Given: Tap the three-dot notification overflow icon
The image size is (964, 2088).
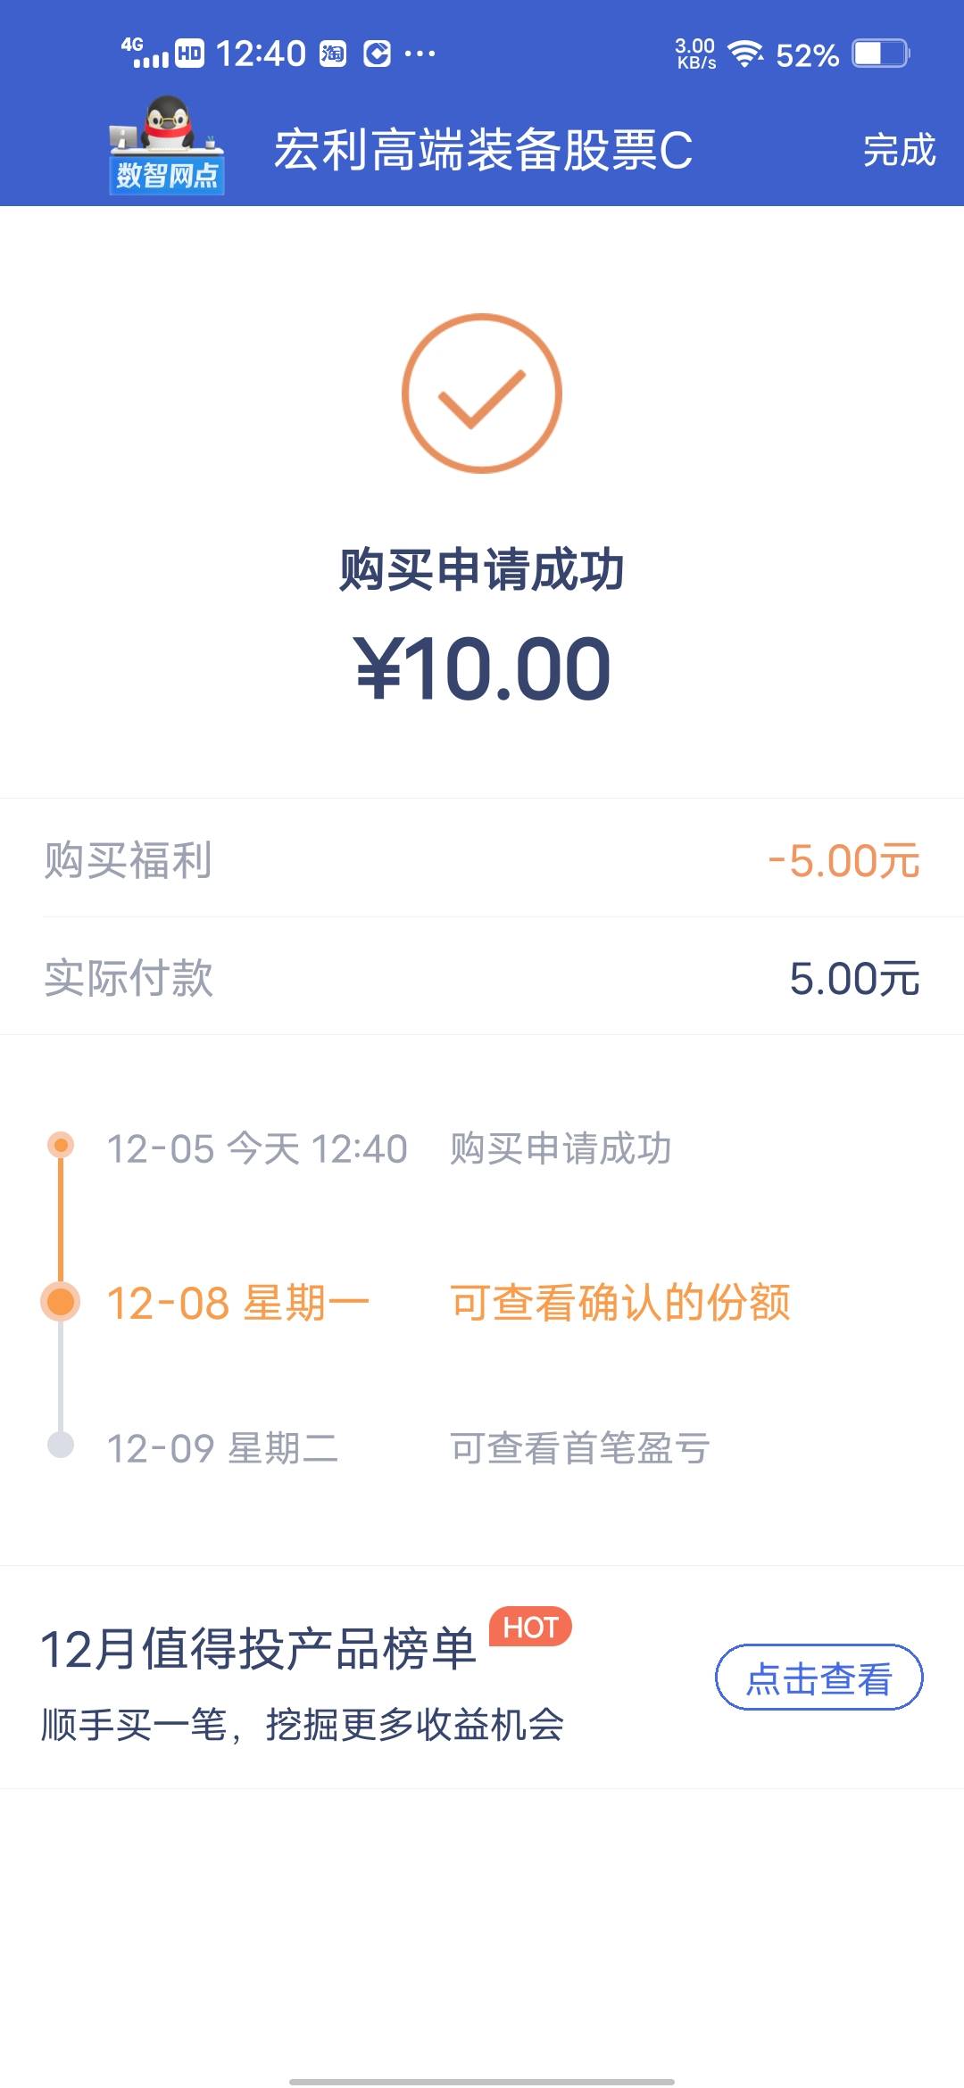Looking at the screenshot, I should pyautogui.click(x=420, y=54).
